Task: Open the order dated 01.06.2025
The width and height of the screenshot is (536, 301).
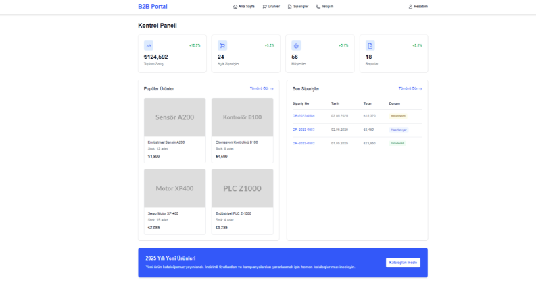Action: pos(303,143)
